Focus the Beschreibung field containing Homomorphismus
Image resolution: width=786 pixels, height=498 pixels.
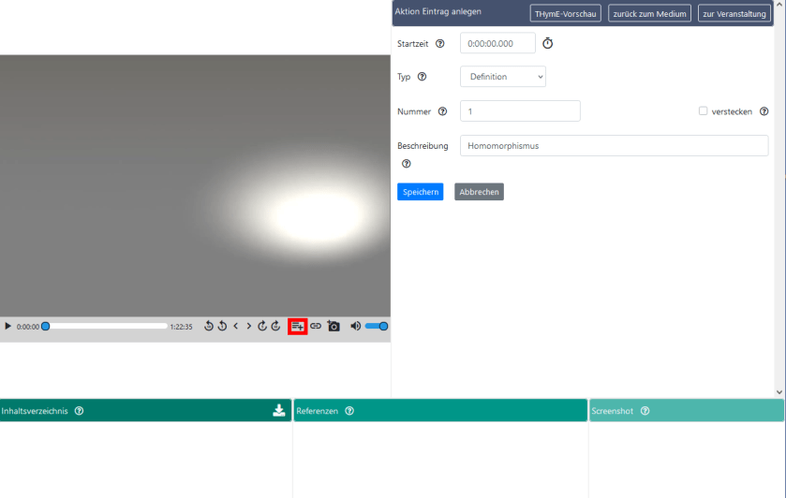614,146
